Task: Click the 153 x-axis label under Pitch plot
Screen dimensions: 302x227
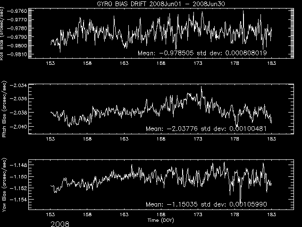Action: [x=50, y=139]
